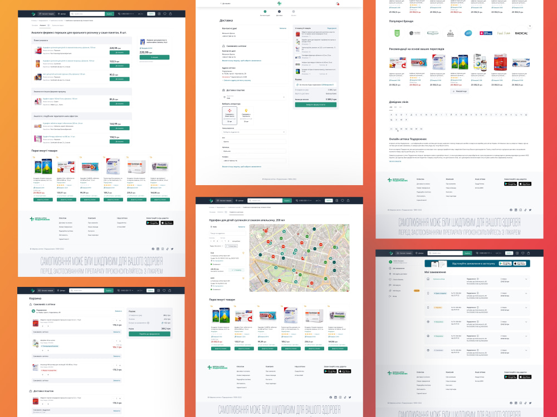Click Feel Free brand logo in Popular brands
Image resolution: width=557 pixels, height=417 pixels.
click(x=504, y=33)
